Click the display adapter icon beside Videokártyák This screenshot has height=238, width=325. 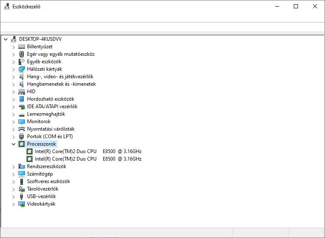click(22, 204)
